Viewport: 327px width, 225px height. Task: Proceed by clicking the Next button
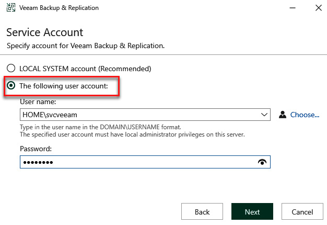point(252,211)
